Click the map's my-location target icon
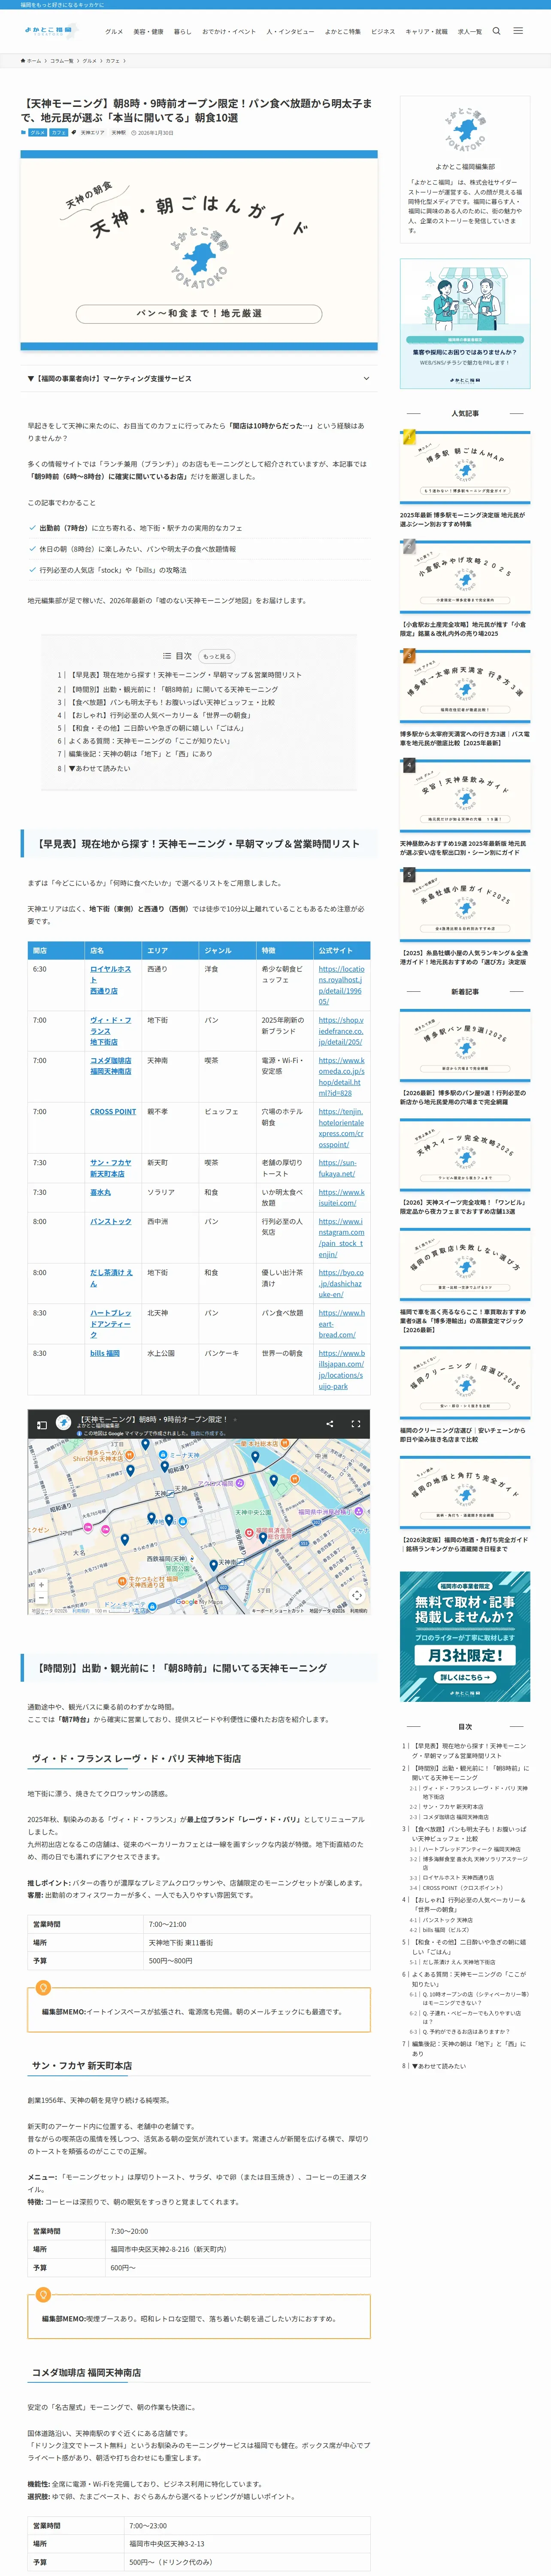The image size is (551, 2576). point(356,1595)
